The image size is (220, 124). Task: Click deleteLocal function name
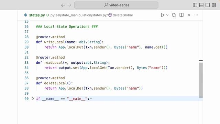[x=55, y=83]
